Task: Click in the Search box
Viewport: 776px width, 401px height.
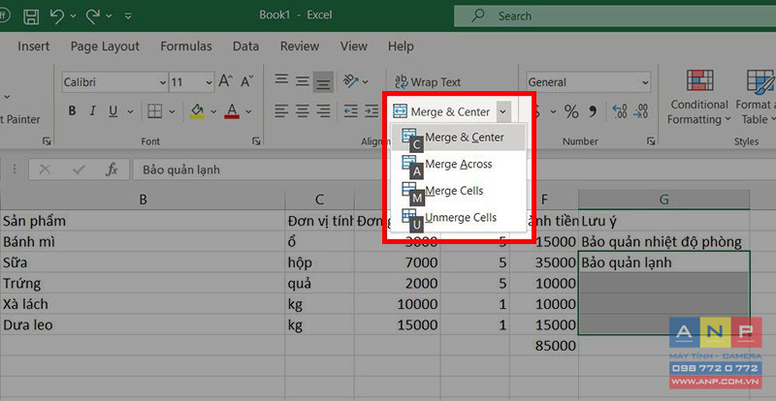Action: click(x=615, y=16)
